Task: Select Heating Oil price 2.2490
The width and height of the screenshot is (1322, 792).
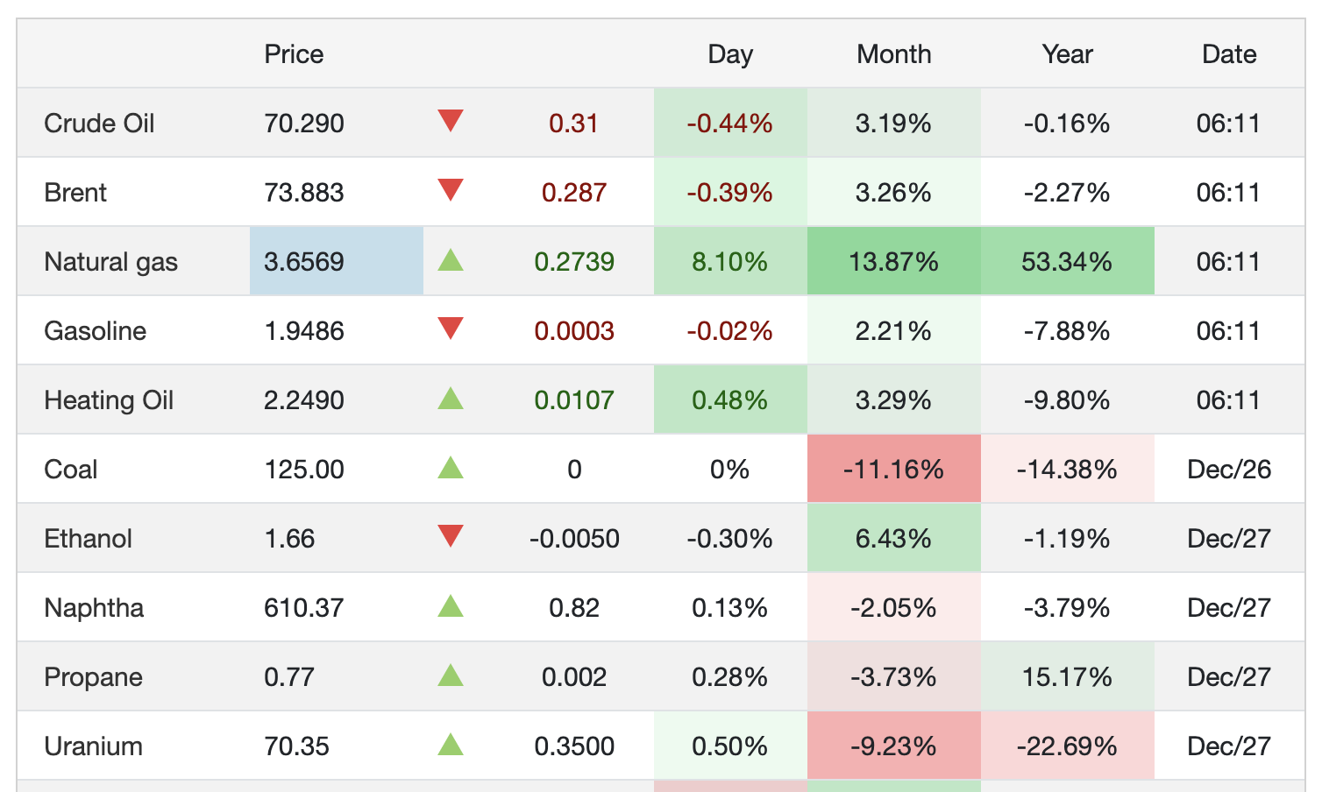Action: click(x=304, y=400)
